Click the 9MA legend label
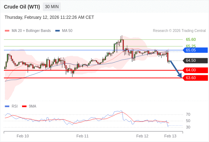Image resolution: width=209 pixels, height=142 pixels. click(33, 106)
